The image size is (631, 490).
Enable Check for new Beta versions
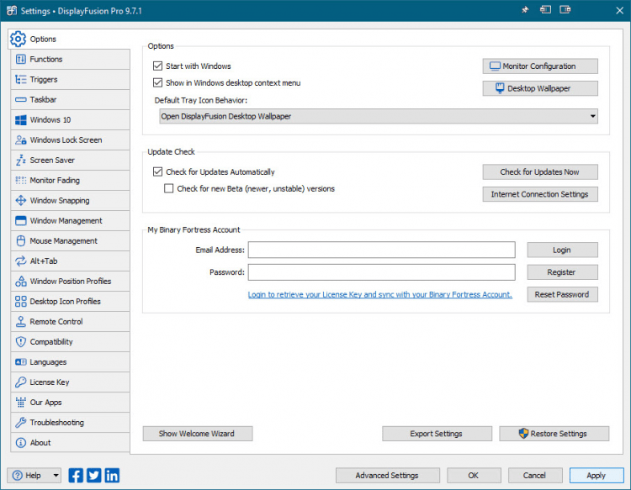coord(168,189)
